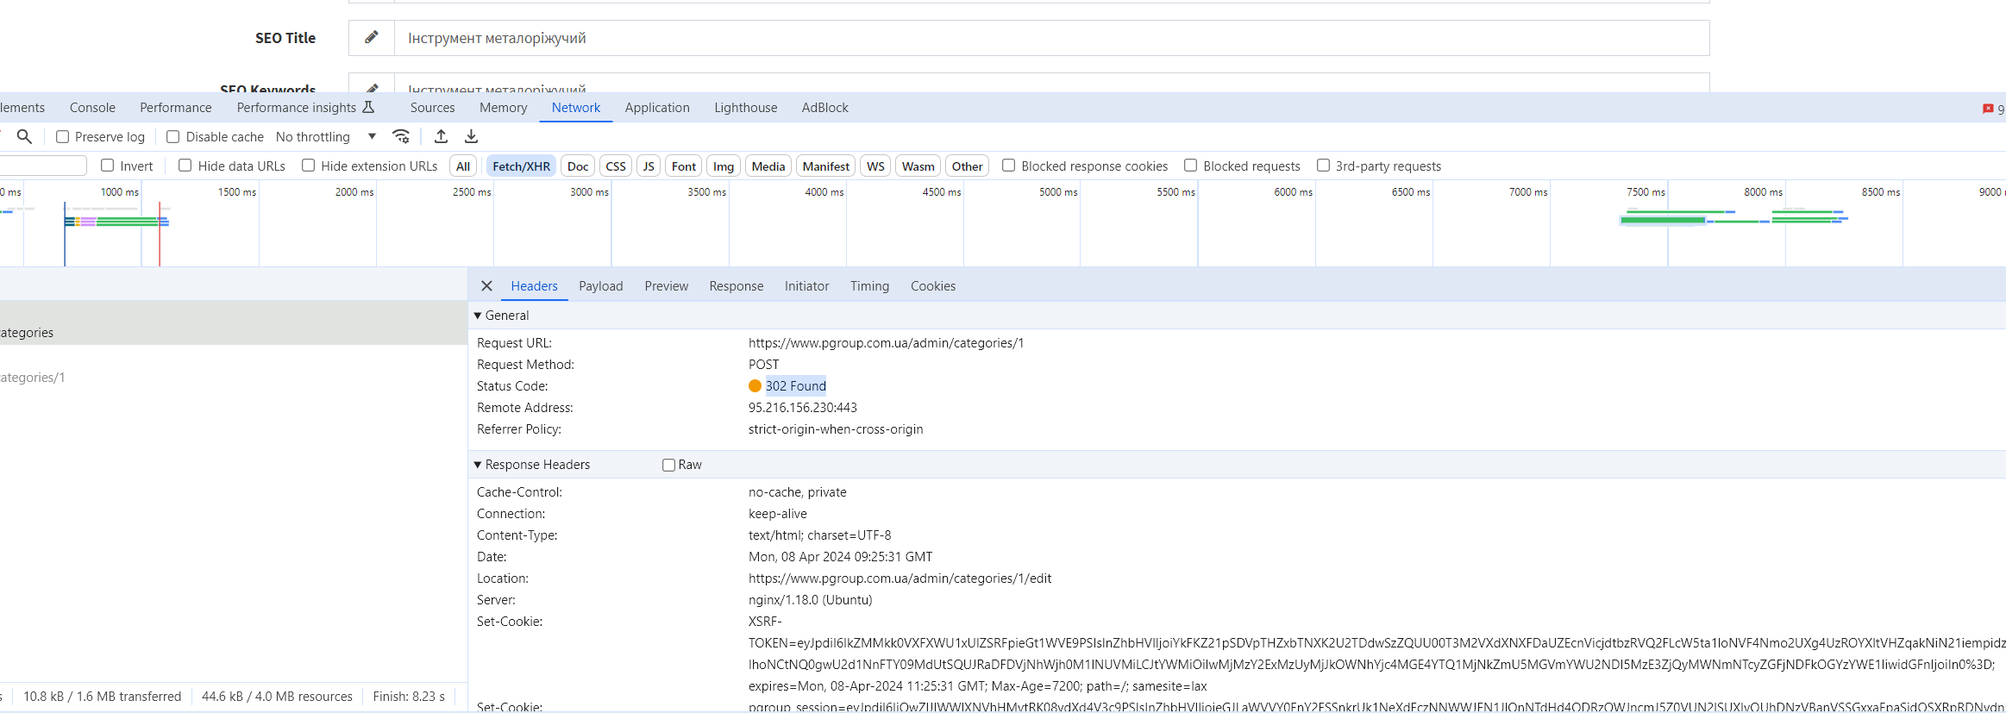Click the Performance insights flask icon
The width and height of the screenshot is (2006, 713).
click(x=368, y=107)
